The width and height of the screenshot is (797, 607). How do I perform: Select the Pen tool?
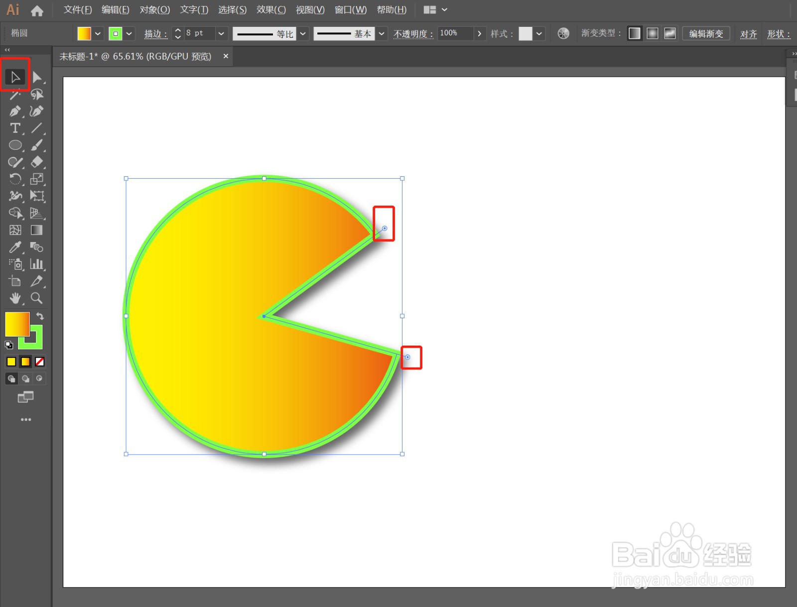pos(15,111)
